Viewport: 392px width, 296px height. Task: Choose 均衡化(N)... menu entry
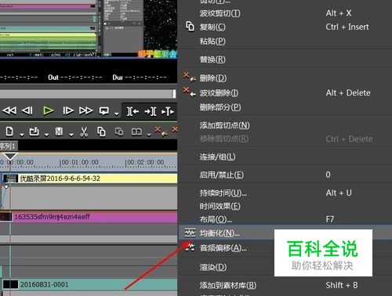pyautogui.click(x=285, y=233)
